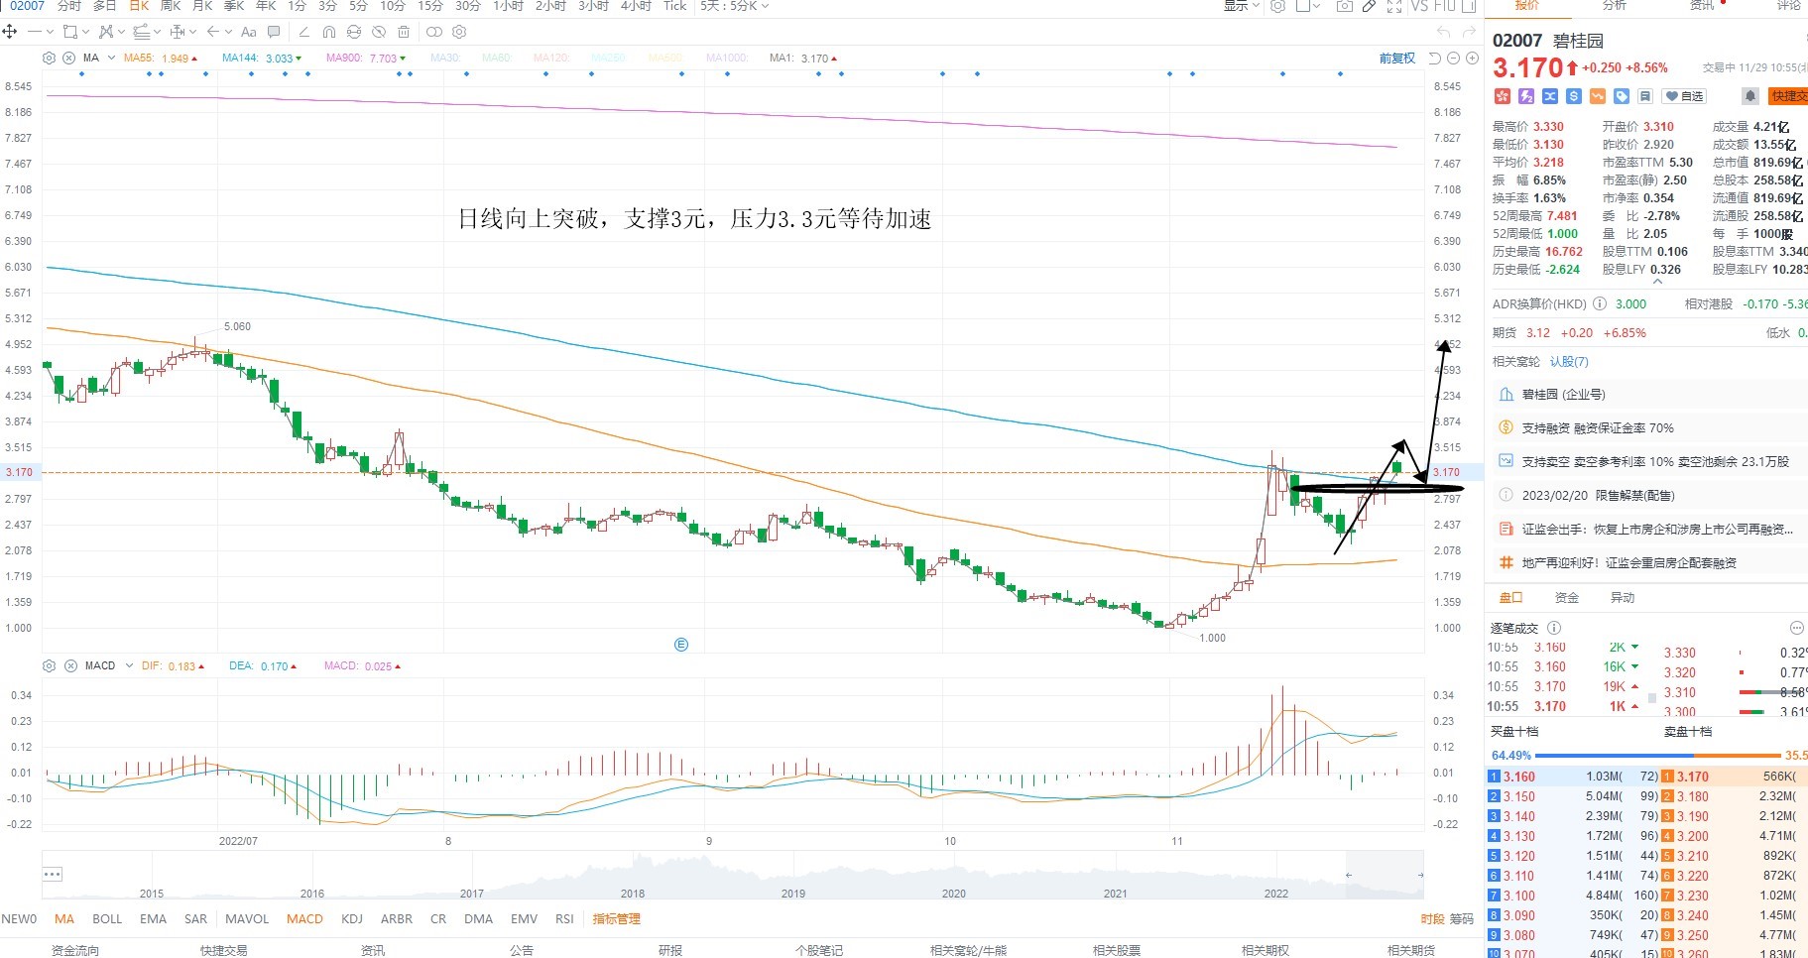The width and height of the screenshot is (1808, 958).
Task: Zoom in chart with plus icon
Action: [1472, 58]
